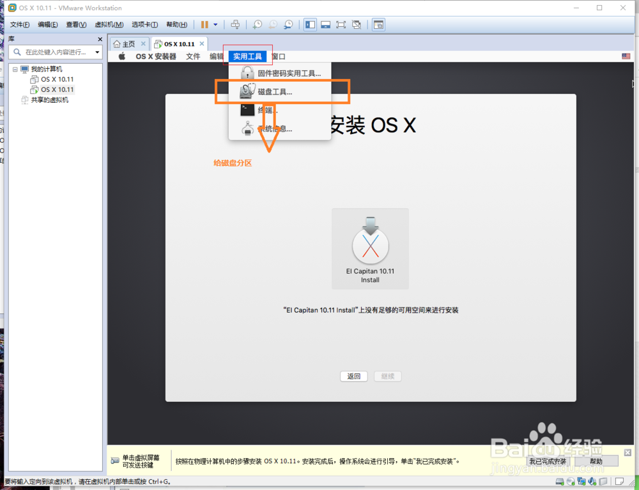
Task: Click the sound card status icon
Action: (x=592, y=482)
